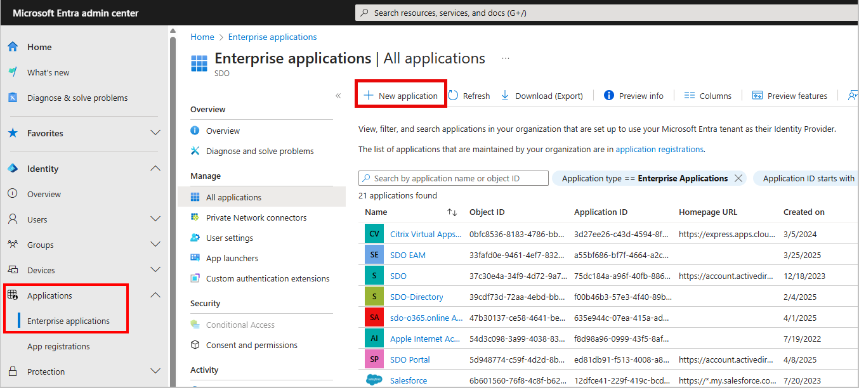The width and height of the screenshot is (859, 388).
Task: Click the Overview info icon in resource menu
Action: pos(195,131)
